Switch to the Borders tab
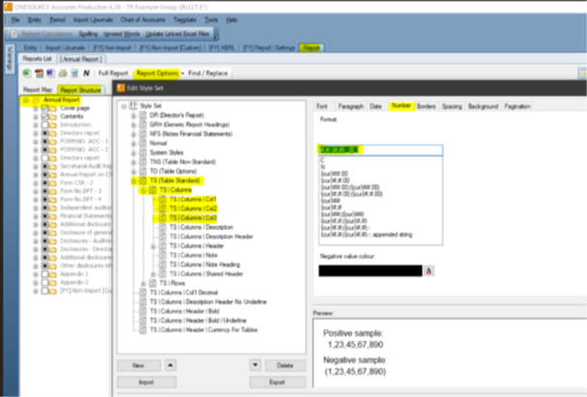Viewport: 587px width, 397px height. (428, 104)
